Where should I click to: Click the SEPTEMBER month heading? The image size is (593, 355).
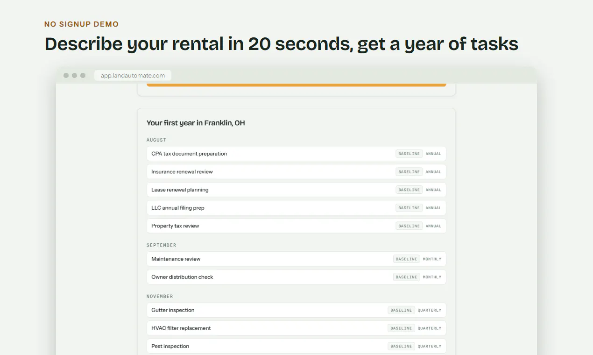(162, 245)
